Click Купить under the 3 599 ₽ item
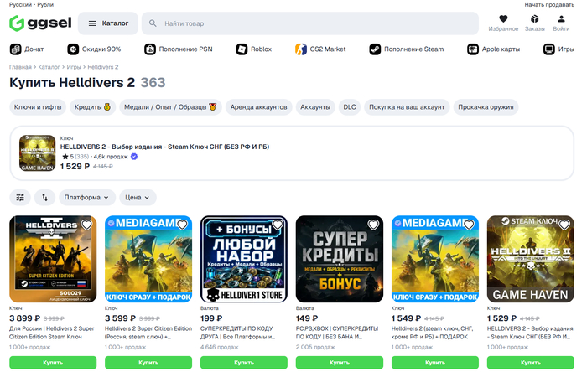 [x=148, y=363]
